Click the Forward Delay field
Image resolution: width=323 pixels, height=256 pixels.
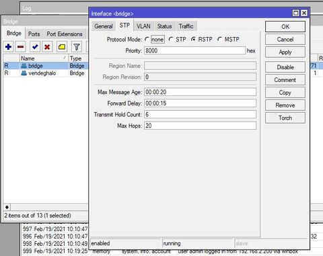pyautogui.click(x=200, y=103)
